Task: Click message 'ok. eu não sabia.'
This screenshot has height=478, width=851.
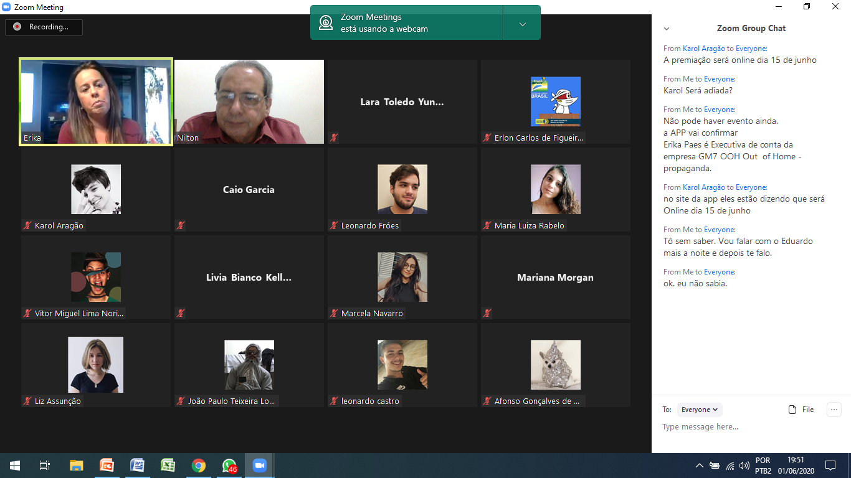Action: click(x=695, y=283)
